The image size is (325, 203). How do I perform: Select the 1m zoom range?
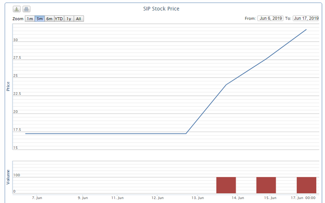click(30, 19)
